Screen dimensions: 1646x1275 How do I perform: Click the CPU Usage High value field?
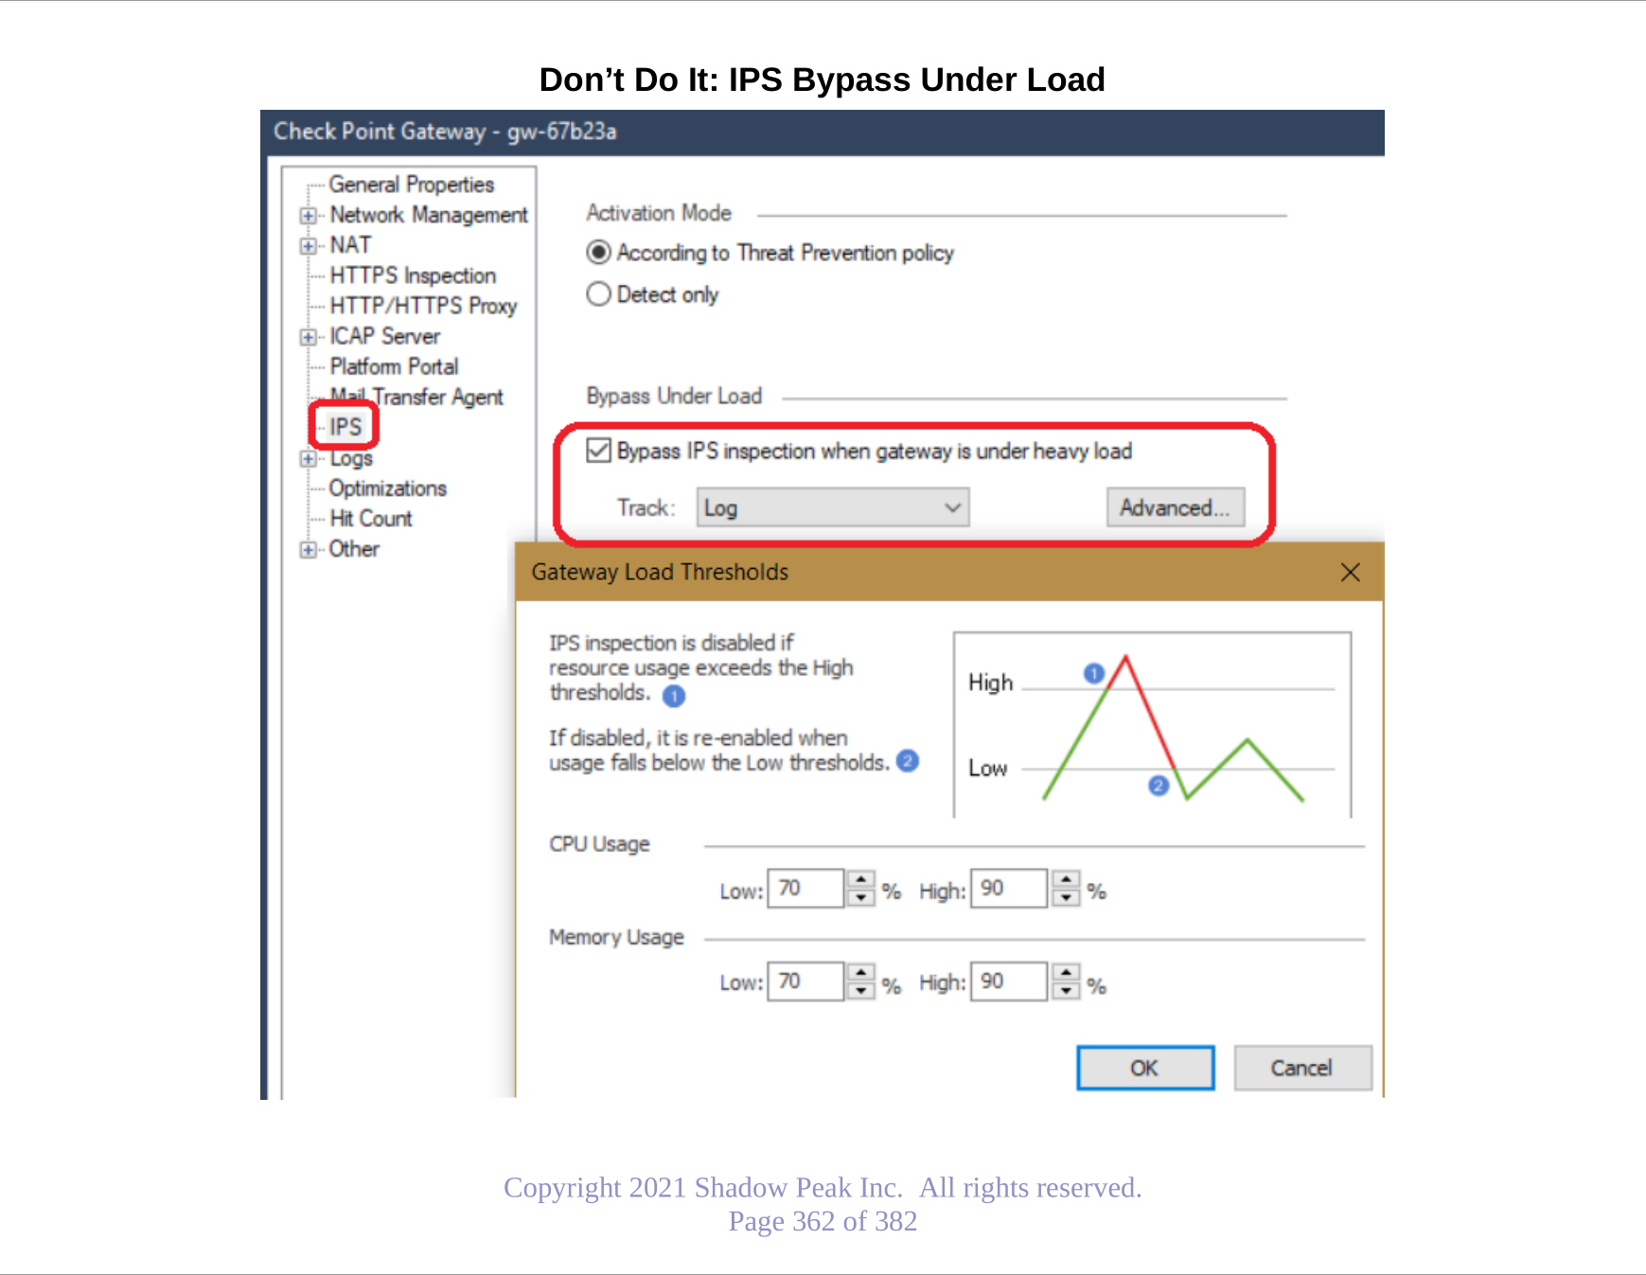[1009, 889]
